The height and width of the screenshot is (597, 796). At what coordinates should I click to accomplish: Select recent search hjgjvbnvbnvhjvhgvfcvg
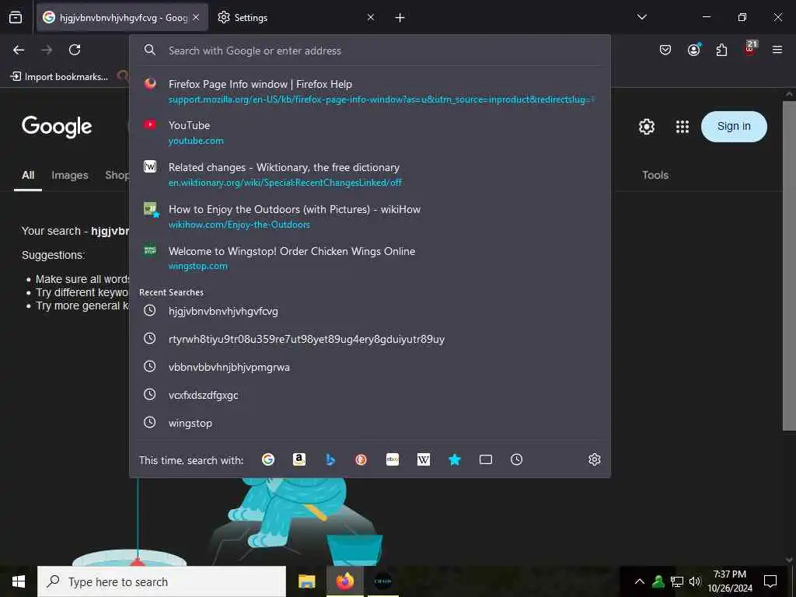(x=369, y=311)
